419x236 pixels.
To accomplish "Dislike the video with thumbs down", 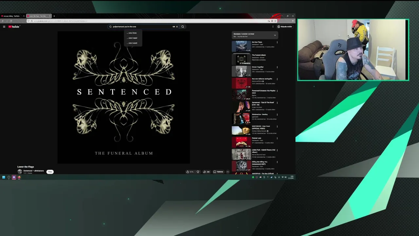I will (x=198, y=172).
